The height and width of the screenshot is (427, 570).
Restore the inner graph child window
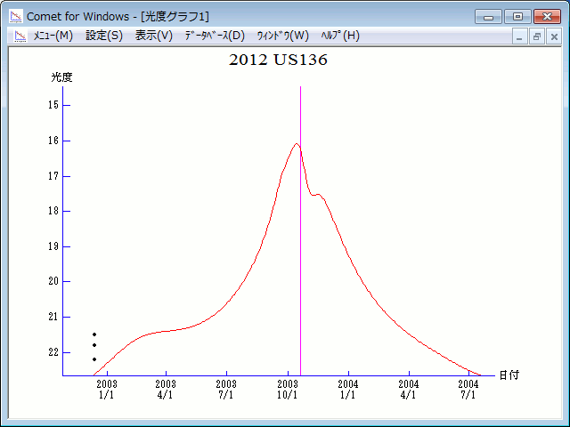537,36
